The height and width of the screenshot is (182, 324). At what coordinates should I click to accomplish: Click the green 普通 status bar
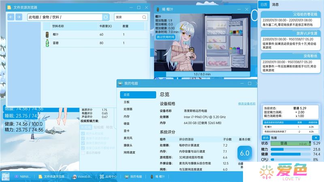[291, 143]
